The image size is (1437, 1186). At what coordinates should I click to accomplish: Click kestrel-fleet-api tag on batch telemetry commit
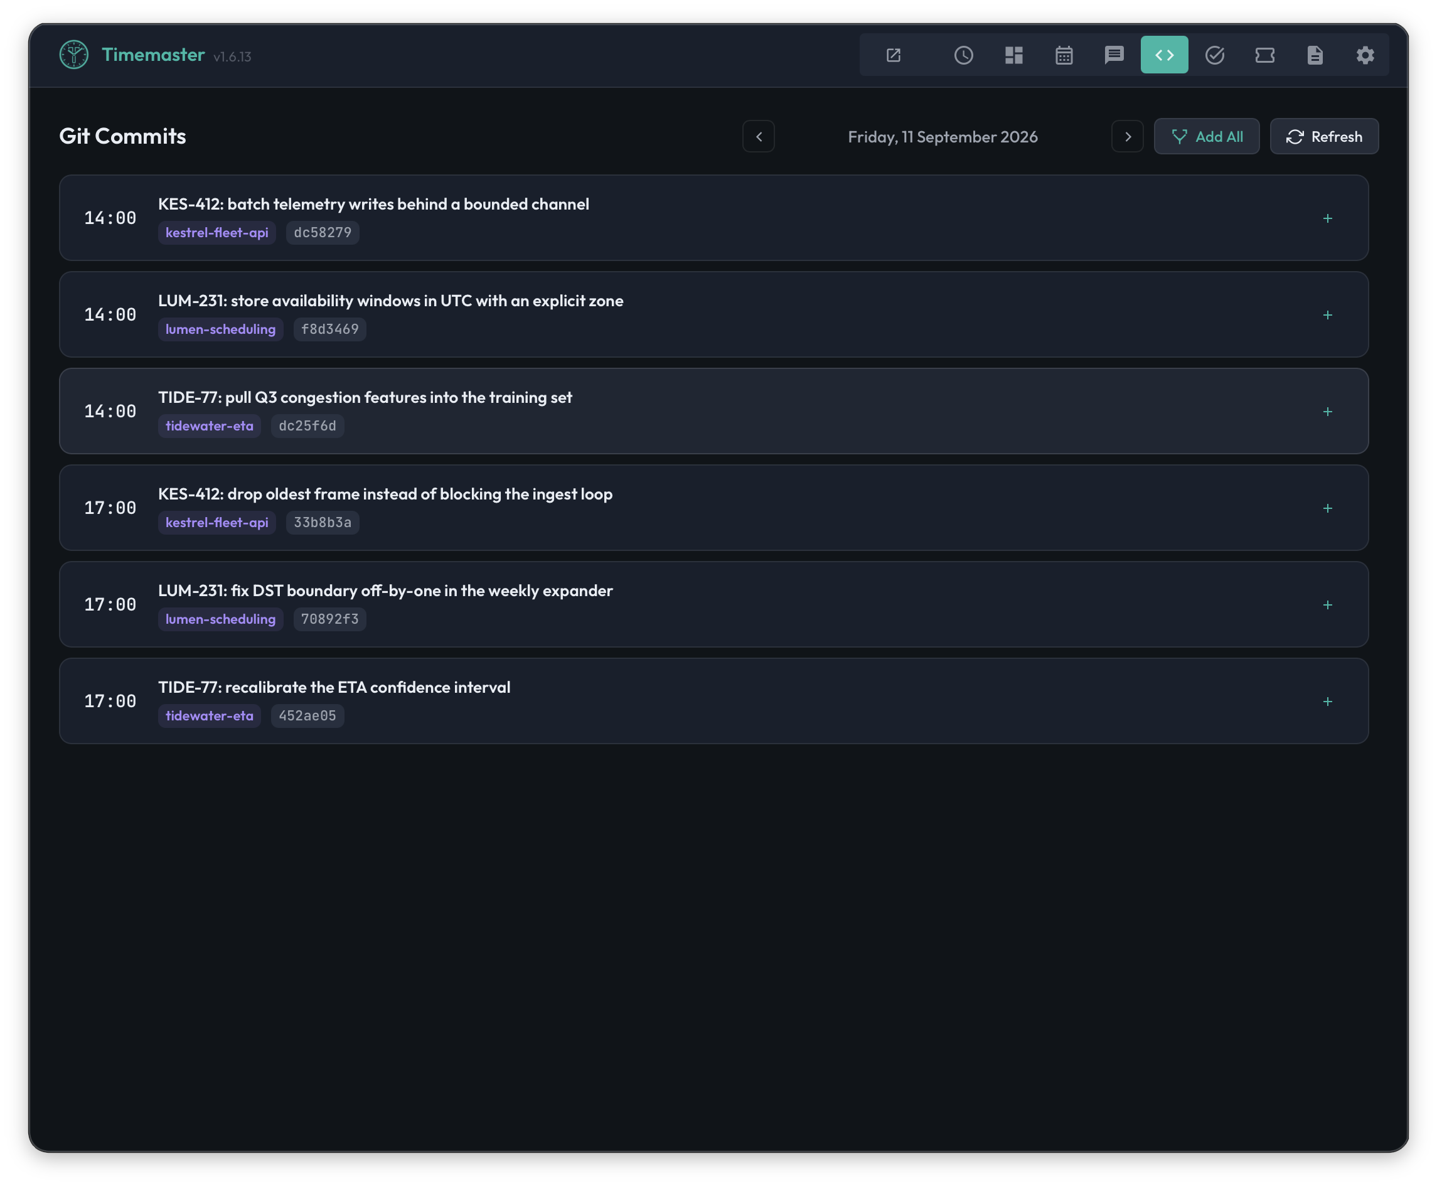pyautogui.click(x=217, y=233)
